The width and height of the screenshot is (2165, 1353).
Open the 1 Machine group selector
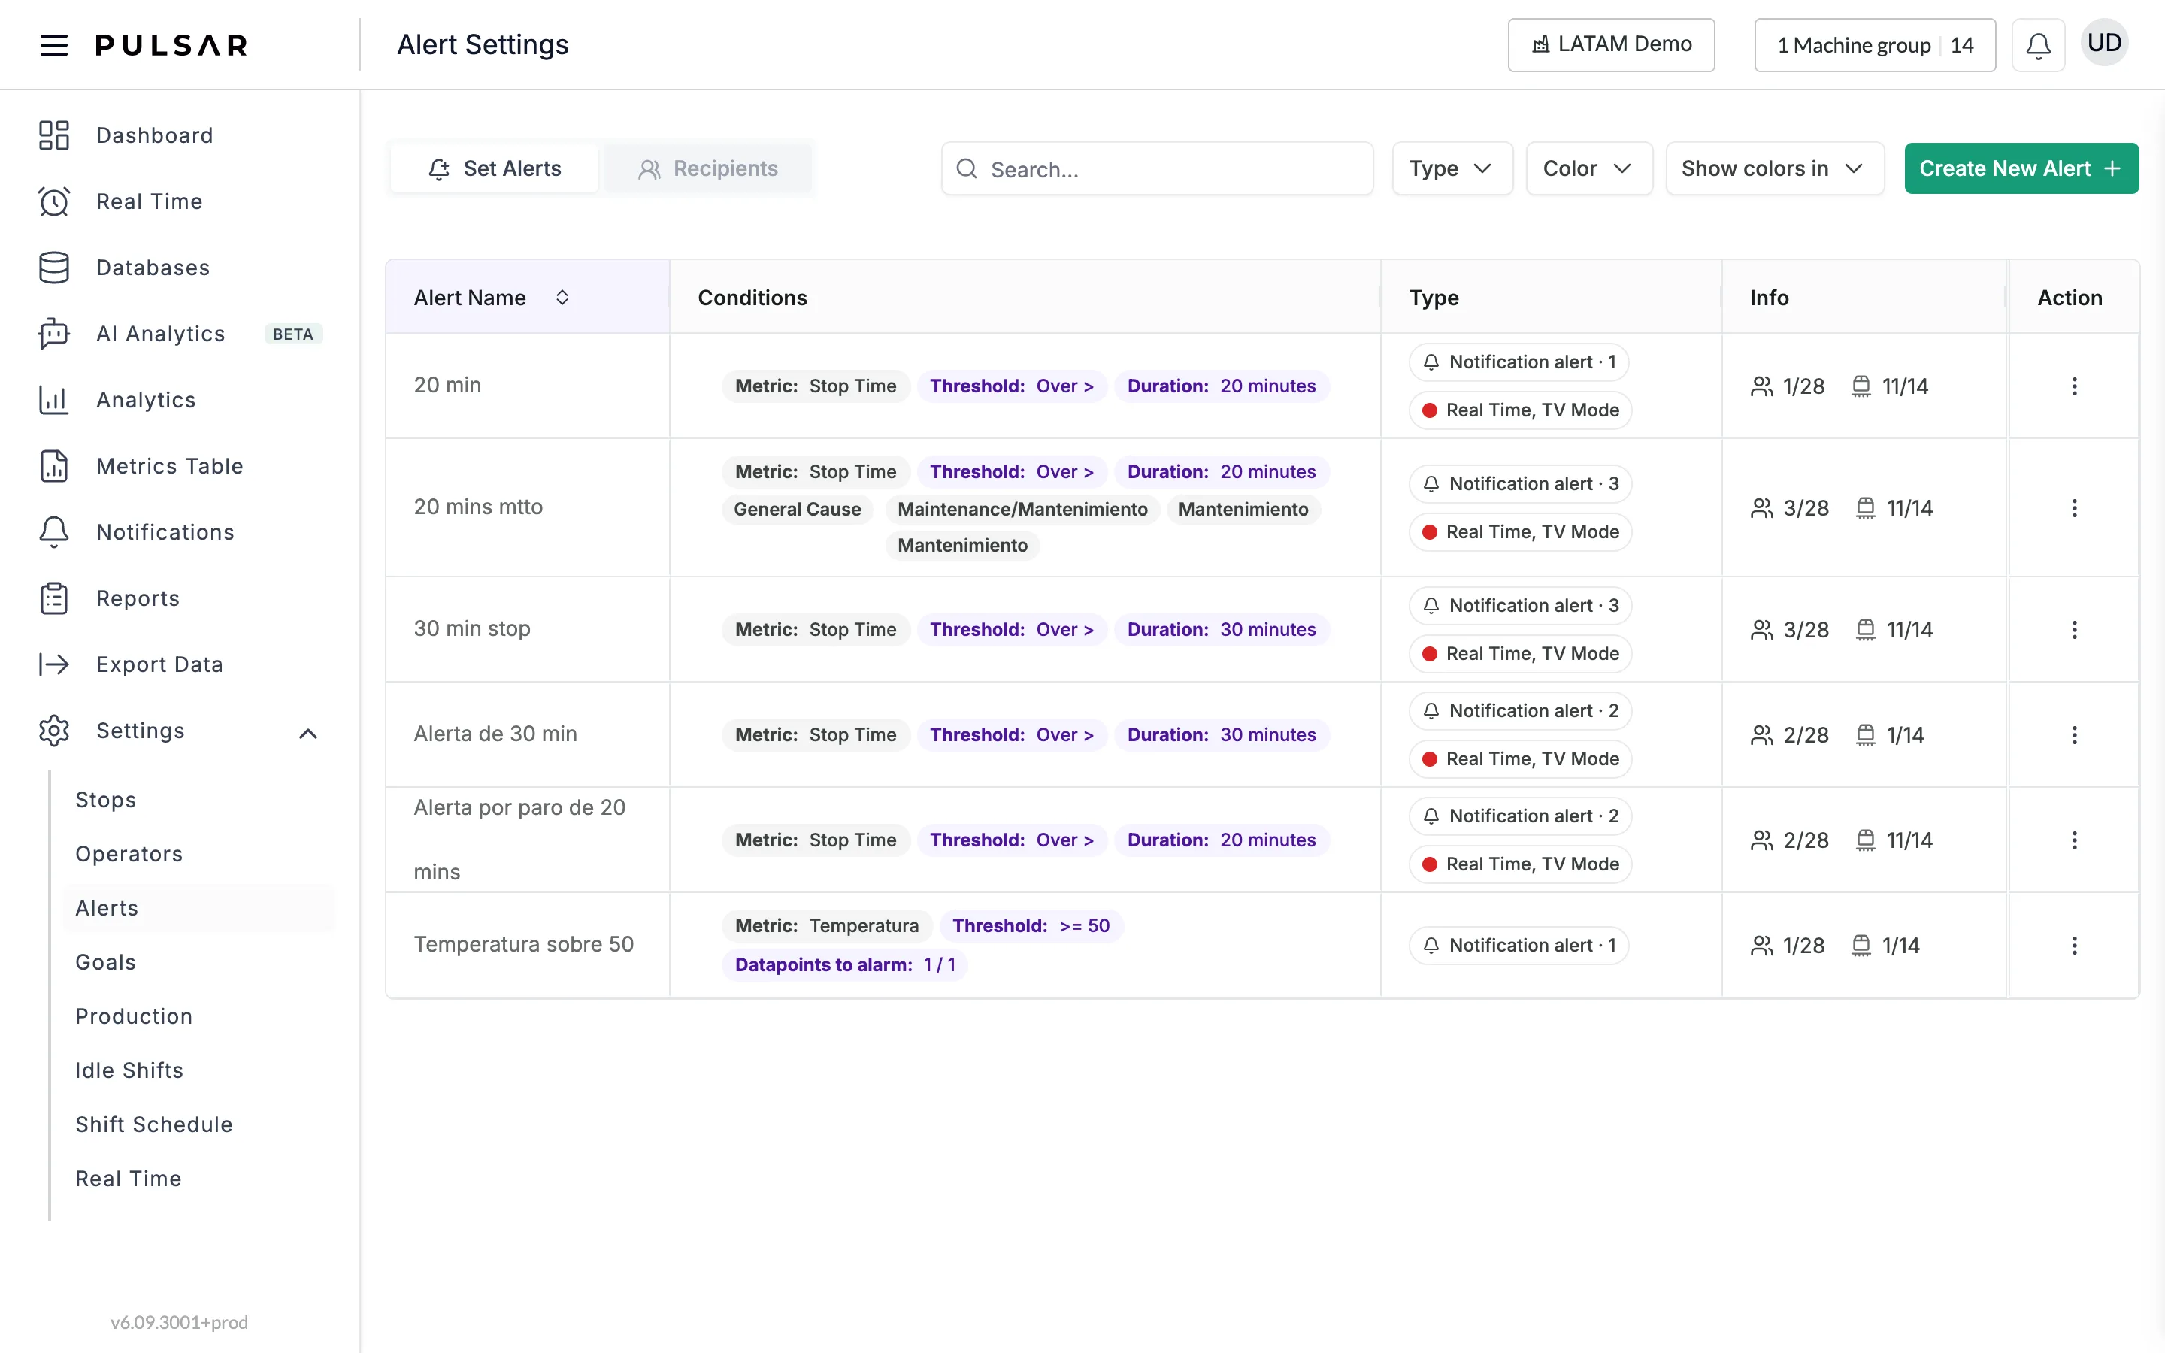click(1875, 45)
